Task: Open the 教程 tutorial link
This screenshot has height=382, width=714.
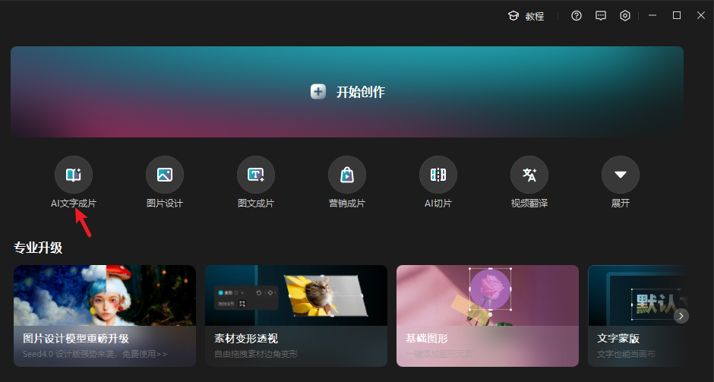Action: (x=526, y=16)
